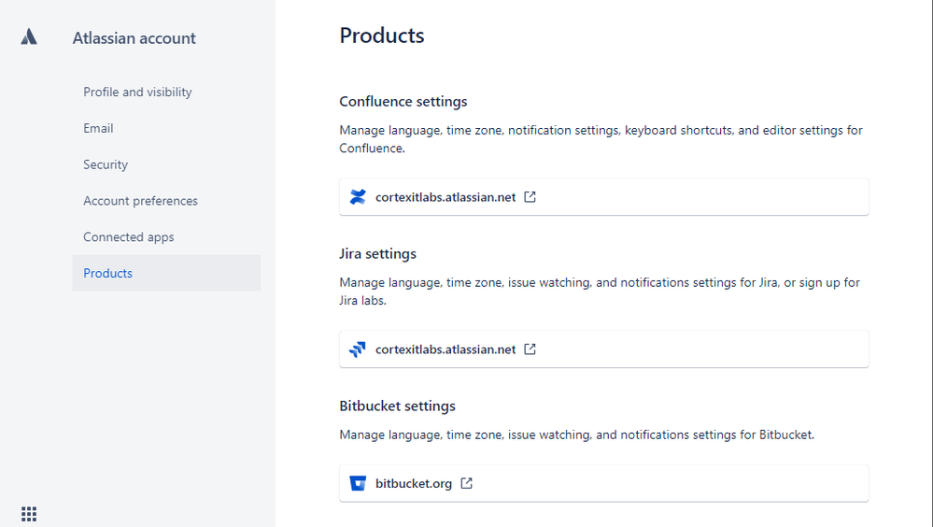933x527 pixels.
Task: Open Account preferences in the sidebar
Action: pyautogui.click(x=140, y=201)
